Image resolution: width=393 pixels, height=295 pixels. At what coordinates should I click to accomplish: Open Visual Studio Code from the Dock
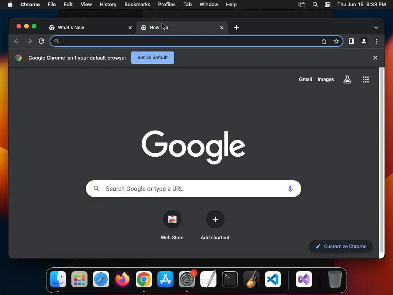coord(273,279)
